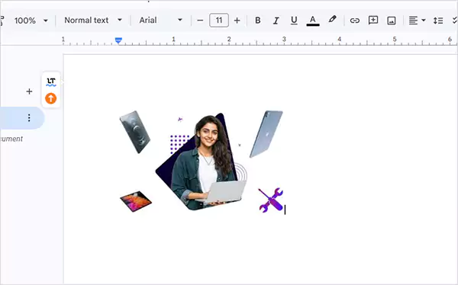Image resolution: width=458 pixels, height=285 pixels.
Task: Increase font size with the plus button
Action: tap(237, 21)
